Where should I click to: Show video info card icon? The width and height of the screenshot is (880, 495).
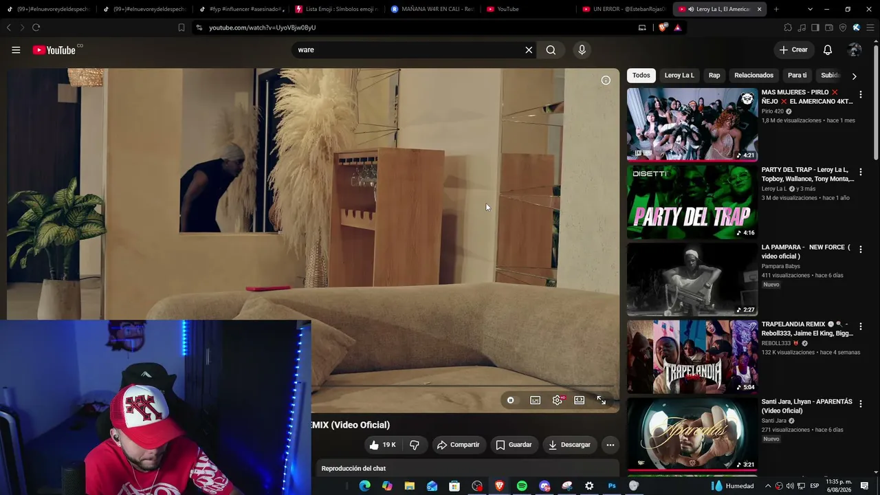(x=606, y=80)
